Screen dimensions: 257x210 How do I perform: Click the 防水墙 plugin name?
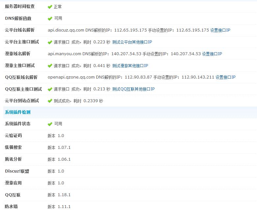click(11, 207)
